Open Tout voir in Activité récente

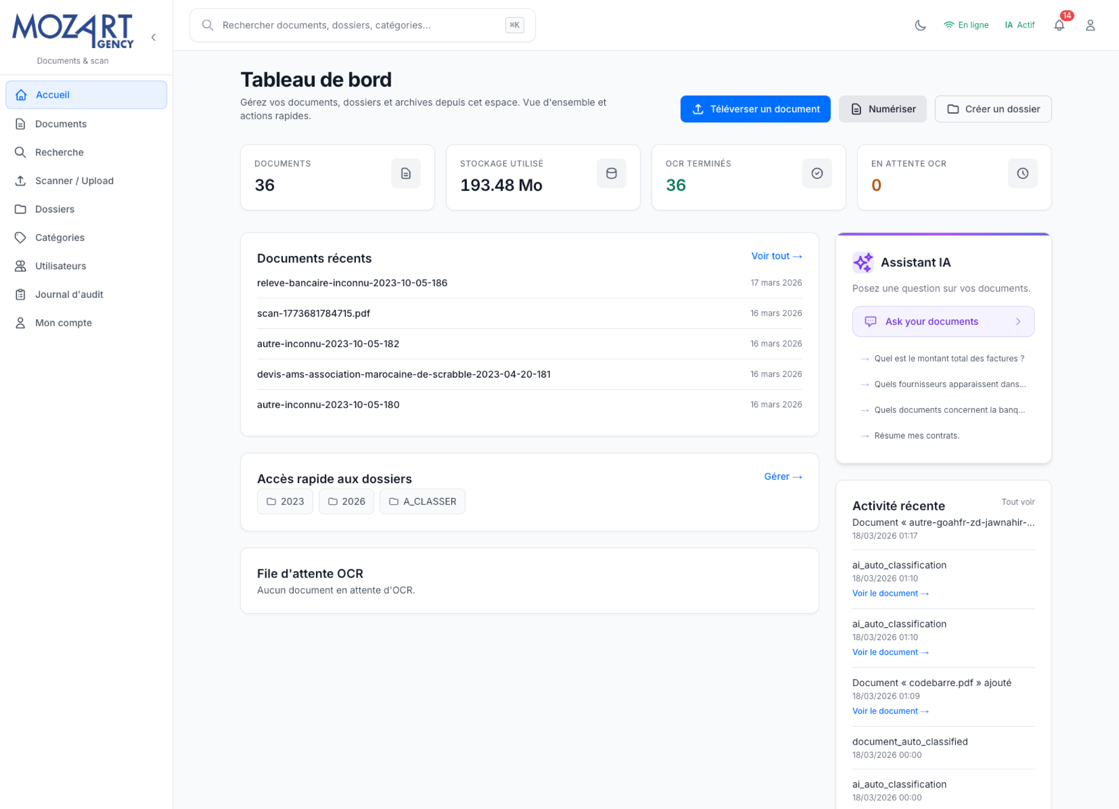(1017, 502)
